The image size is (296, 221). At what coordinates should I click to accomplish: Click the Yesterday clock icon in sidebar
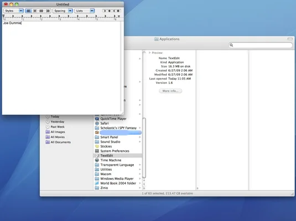click(x=48, y=122)
